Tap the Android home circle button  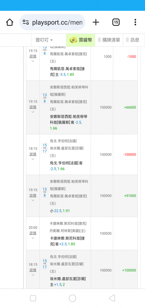coord(72,298)
